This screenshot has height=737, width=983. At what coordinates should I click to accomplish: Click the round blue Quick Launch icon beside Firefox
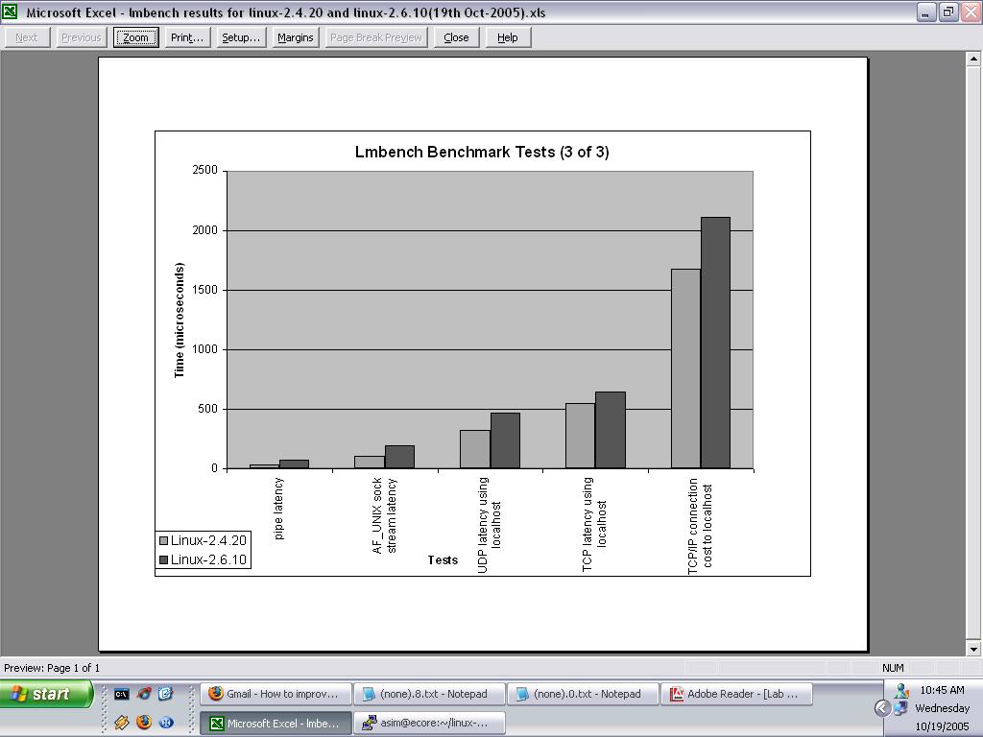click(x=166, y=722)
